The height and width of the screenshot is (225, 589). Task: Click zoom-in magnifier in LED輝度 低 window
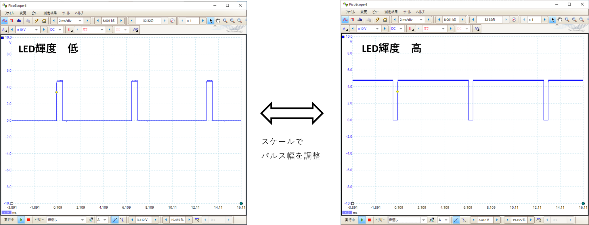(x=232, y=21)
